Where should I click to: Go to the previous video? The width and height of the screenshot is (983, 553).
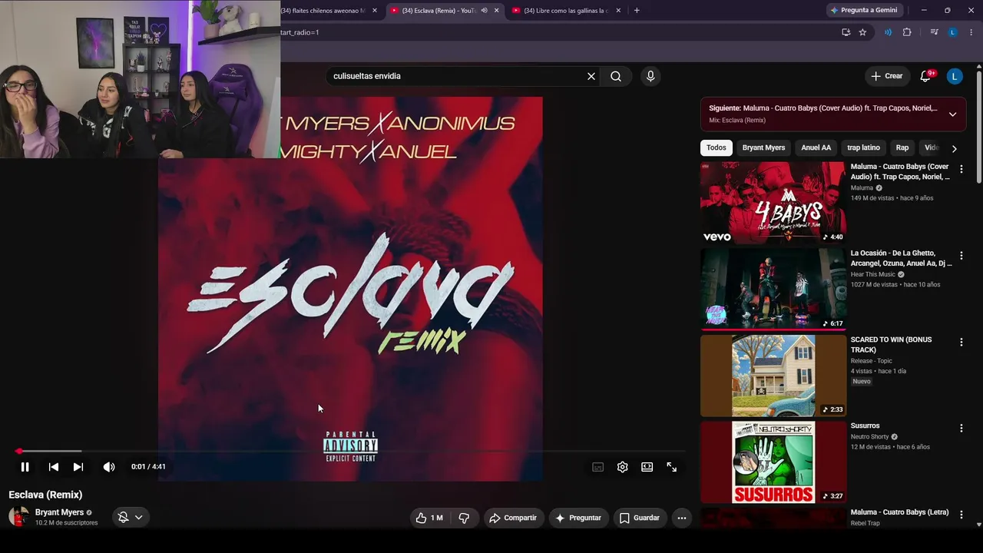[x=54, y=467]
